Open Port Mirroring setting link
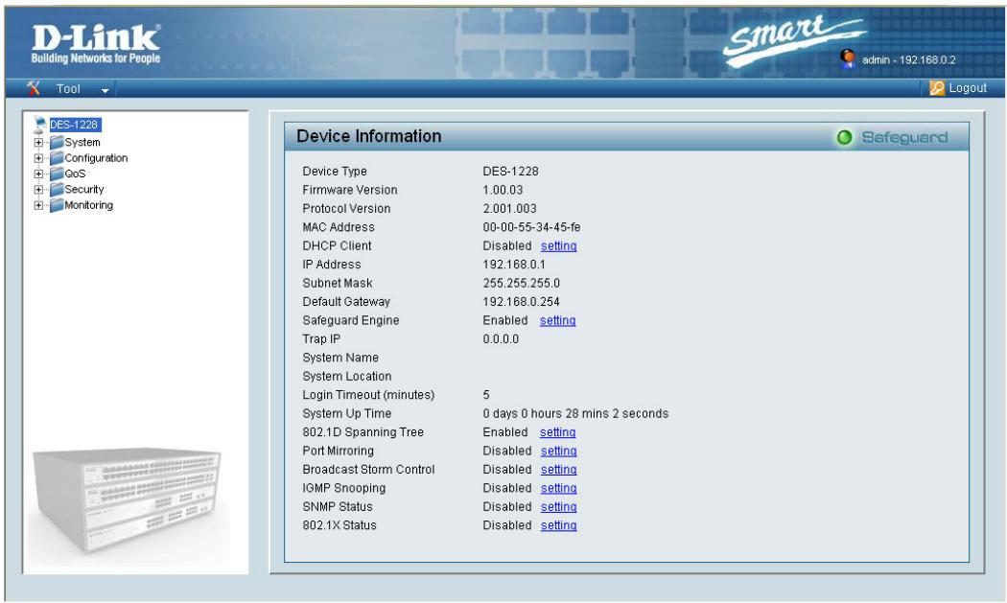1007x603 pixels. (559, 451)
